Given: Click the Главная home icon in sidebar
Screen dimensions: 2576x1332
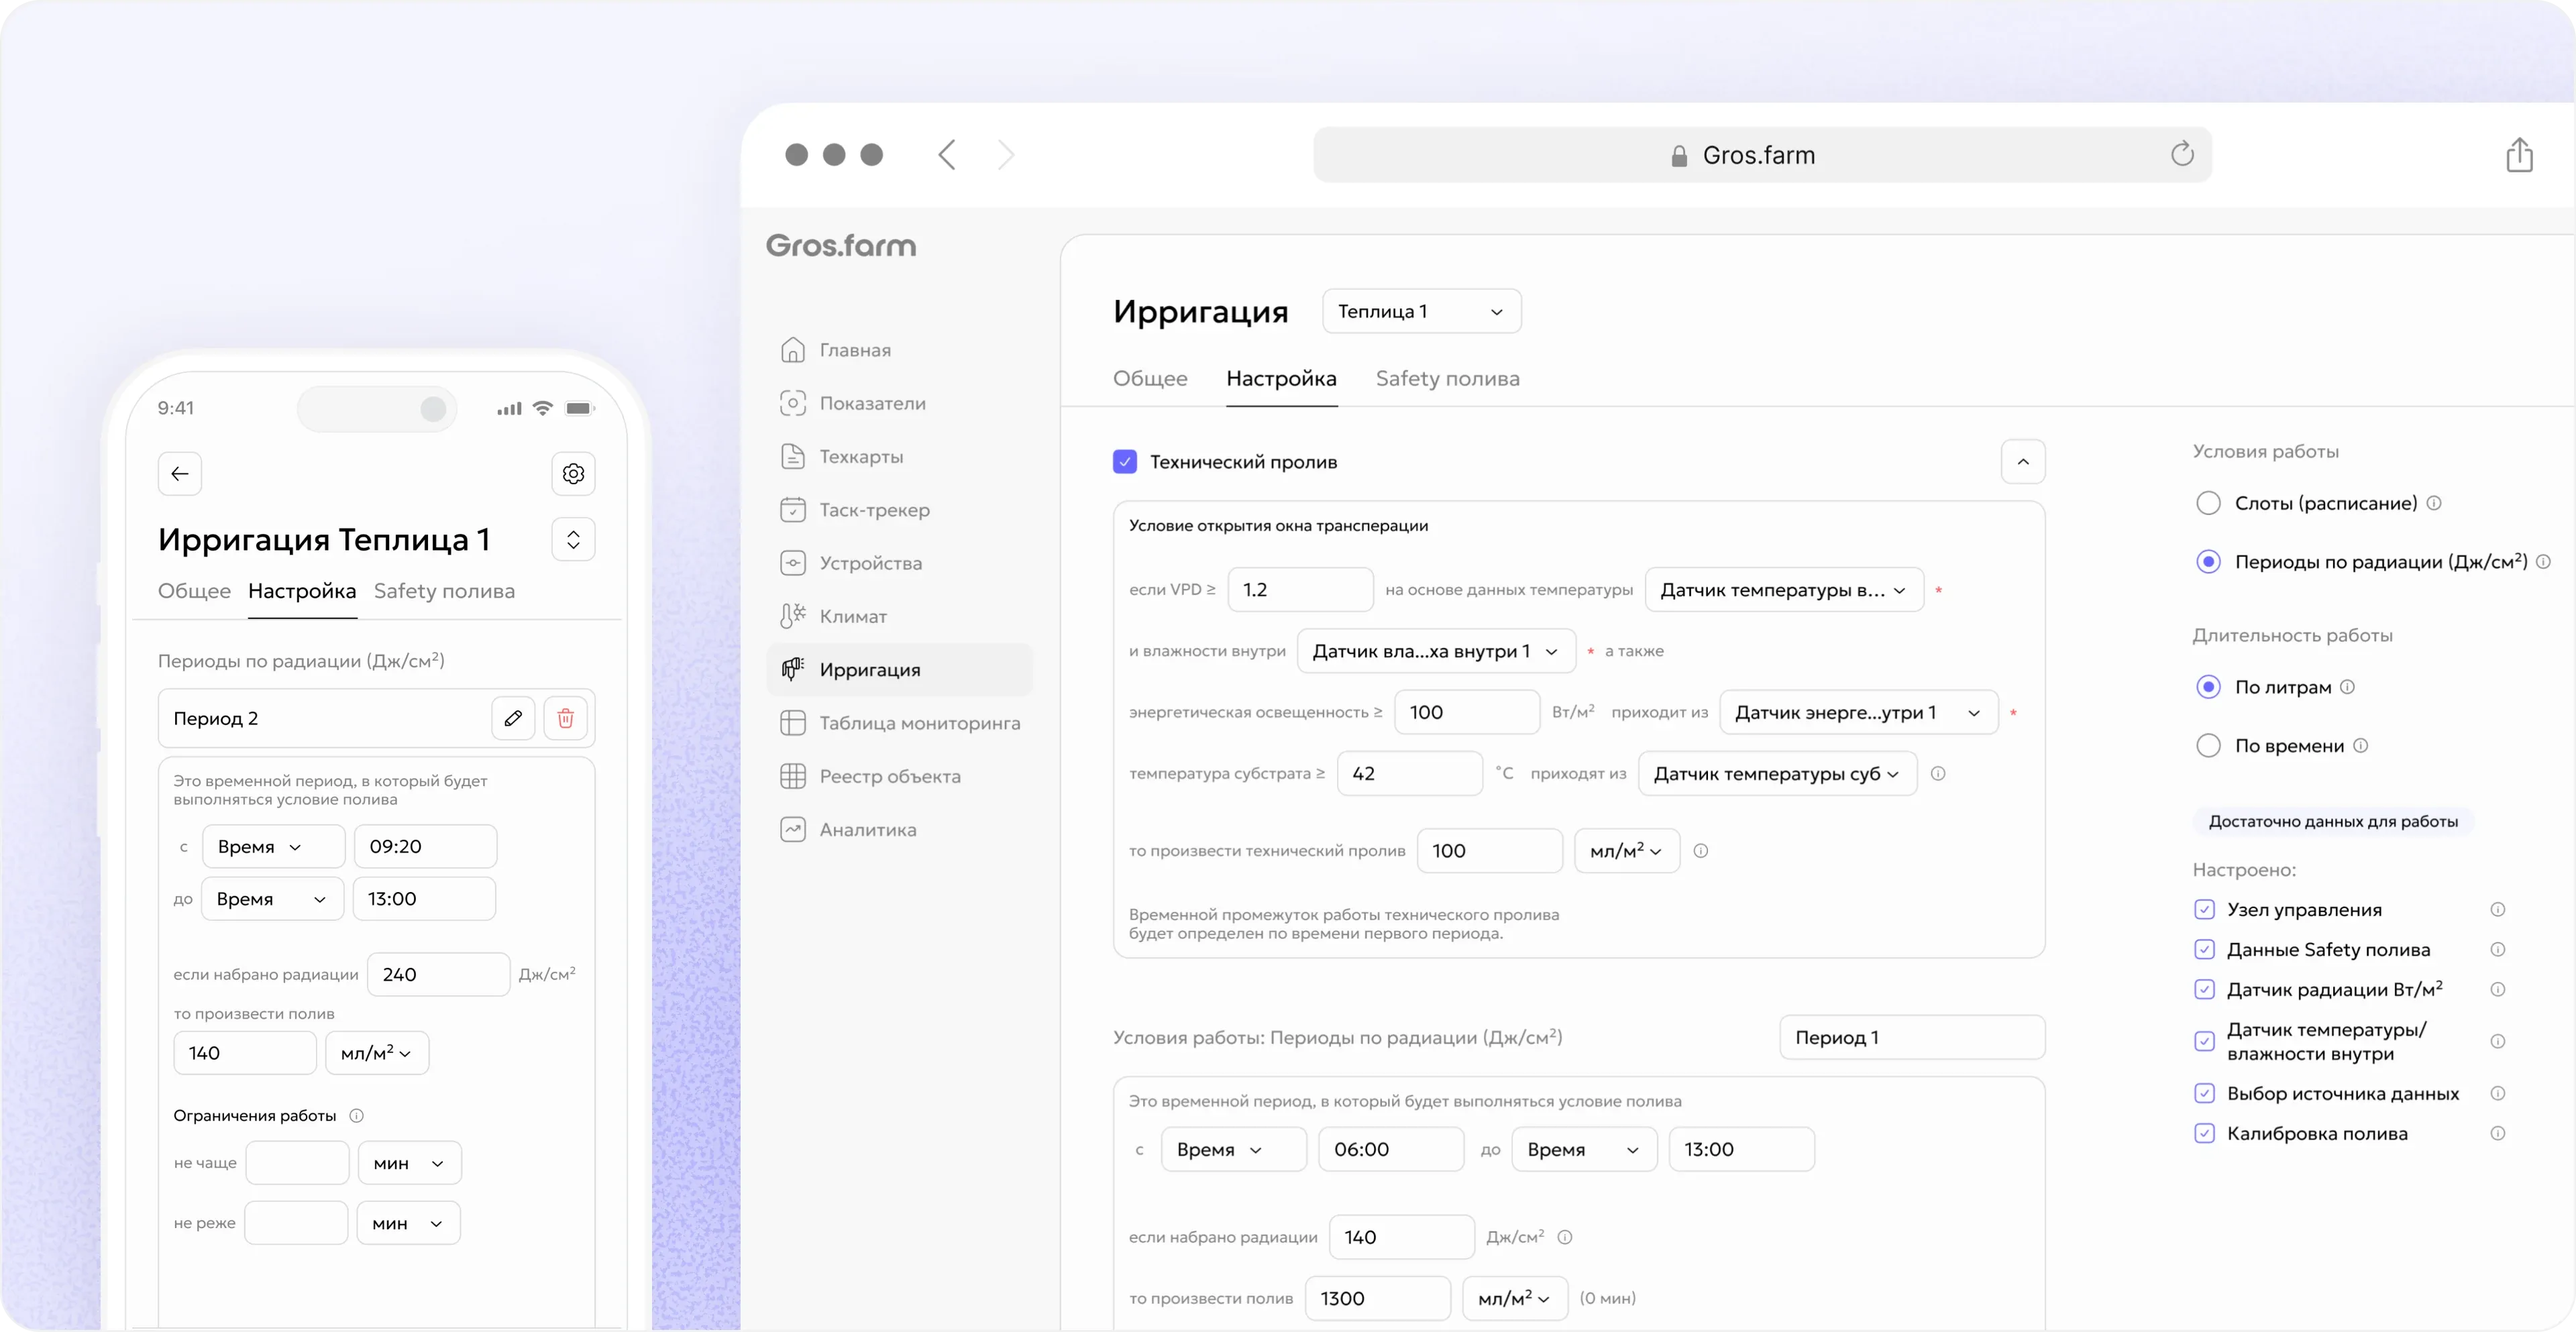Looking at the screenshot, I should 792,350.
